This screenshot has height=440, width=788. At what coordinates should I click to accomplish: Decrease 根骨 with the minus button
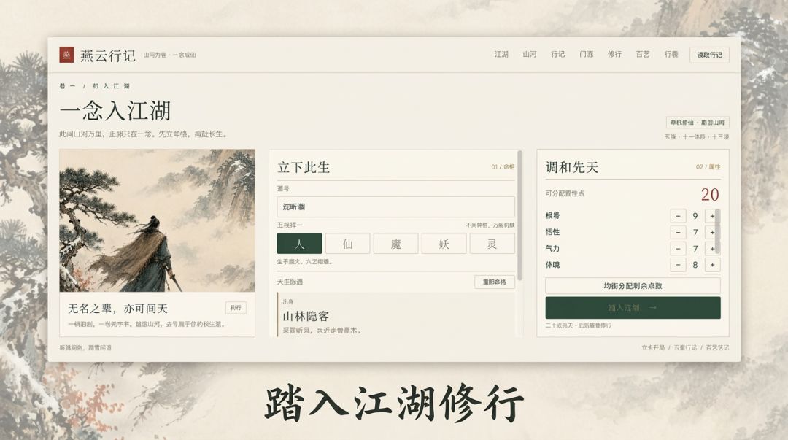click(x=678, y=216)
